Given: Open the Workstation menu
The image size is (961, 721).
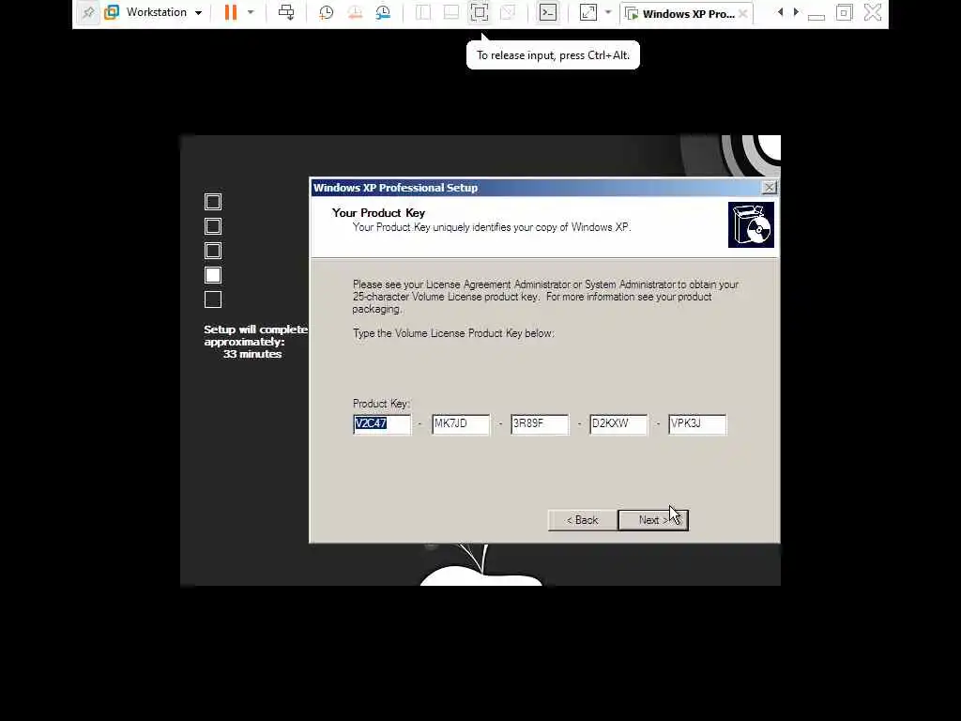Looking at the screenshot, I should click(163, 12).
